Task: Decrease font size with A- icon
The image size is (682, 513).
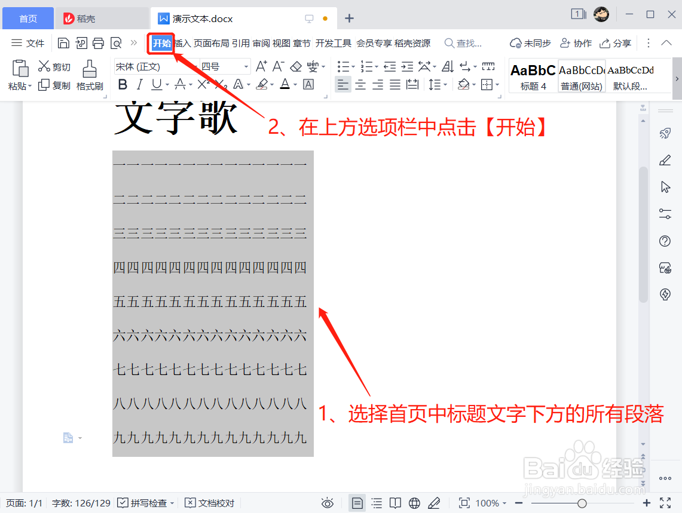Action: [279, 66]
